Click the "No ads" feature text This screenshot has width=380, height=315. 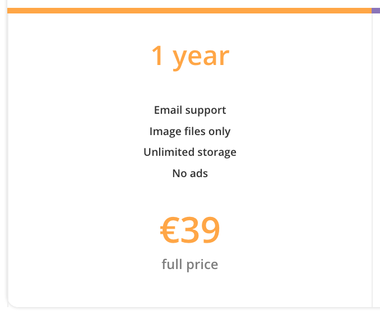(190, 174)
